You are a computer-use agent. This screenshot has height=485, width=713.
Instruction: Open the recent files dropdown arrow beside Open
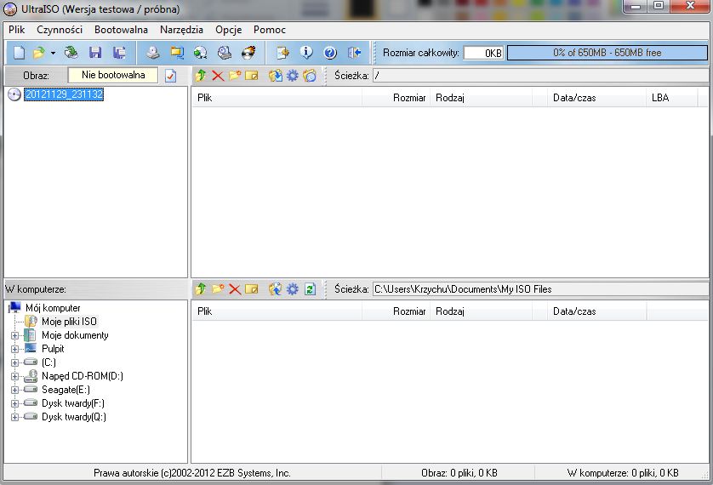pos(53,54)
